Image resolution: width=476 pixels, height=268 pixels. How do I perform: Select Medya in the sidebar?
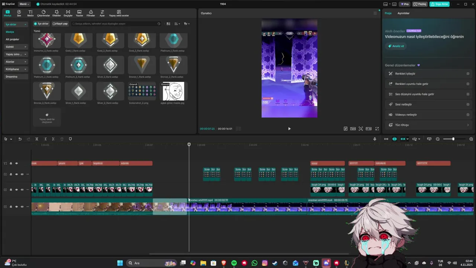(x=10, y=32)
